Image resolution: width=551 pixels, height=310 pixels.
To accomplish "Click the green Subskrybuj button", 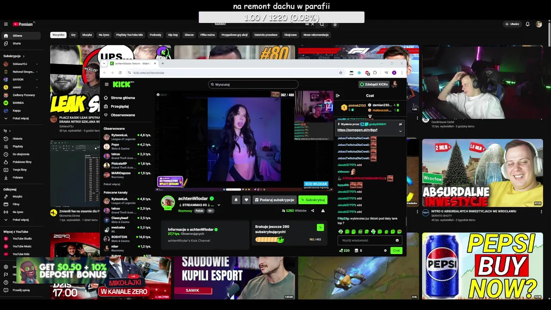I will 313,200.
